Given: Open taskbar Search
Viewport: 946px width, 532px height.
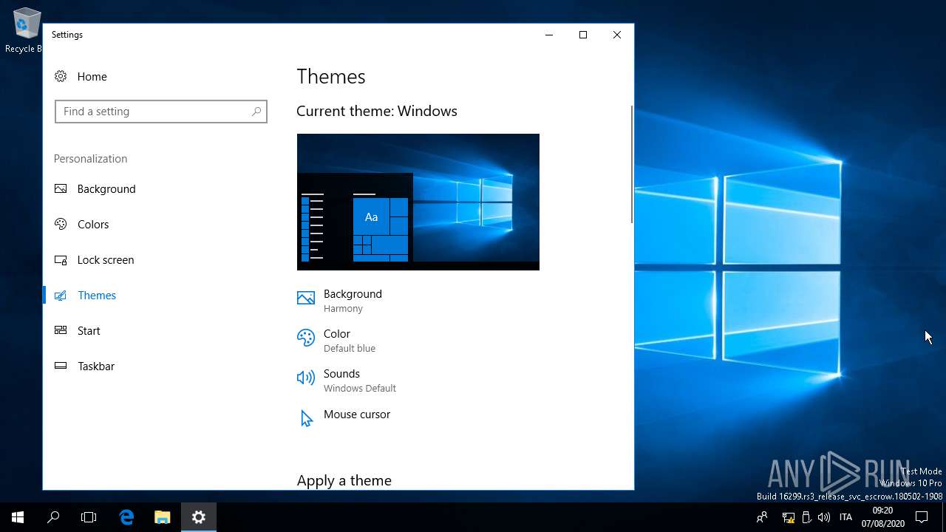Looking at the screenshot, I should click(53, 517).
